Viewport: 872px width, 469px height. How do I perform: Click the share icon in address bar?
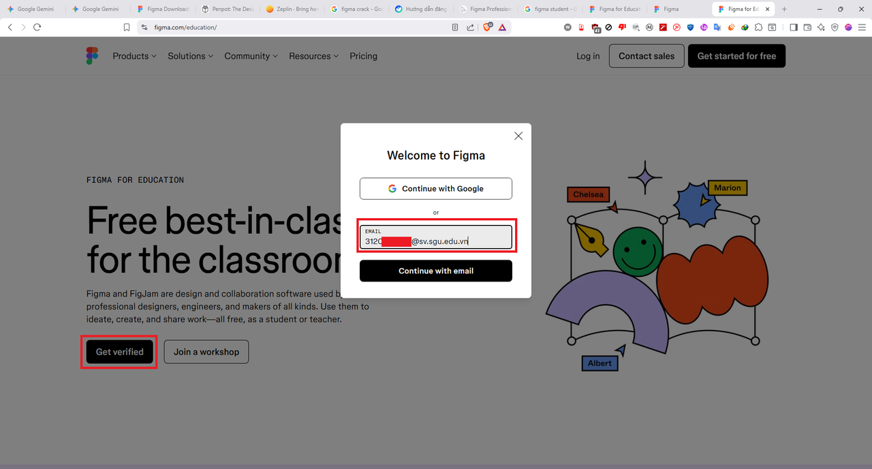[x=470, y=27]
